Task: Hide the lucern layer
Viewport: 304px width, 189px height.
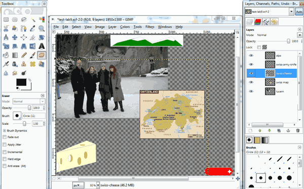Action: click(251, 91)
